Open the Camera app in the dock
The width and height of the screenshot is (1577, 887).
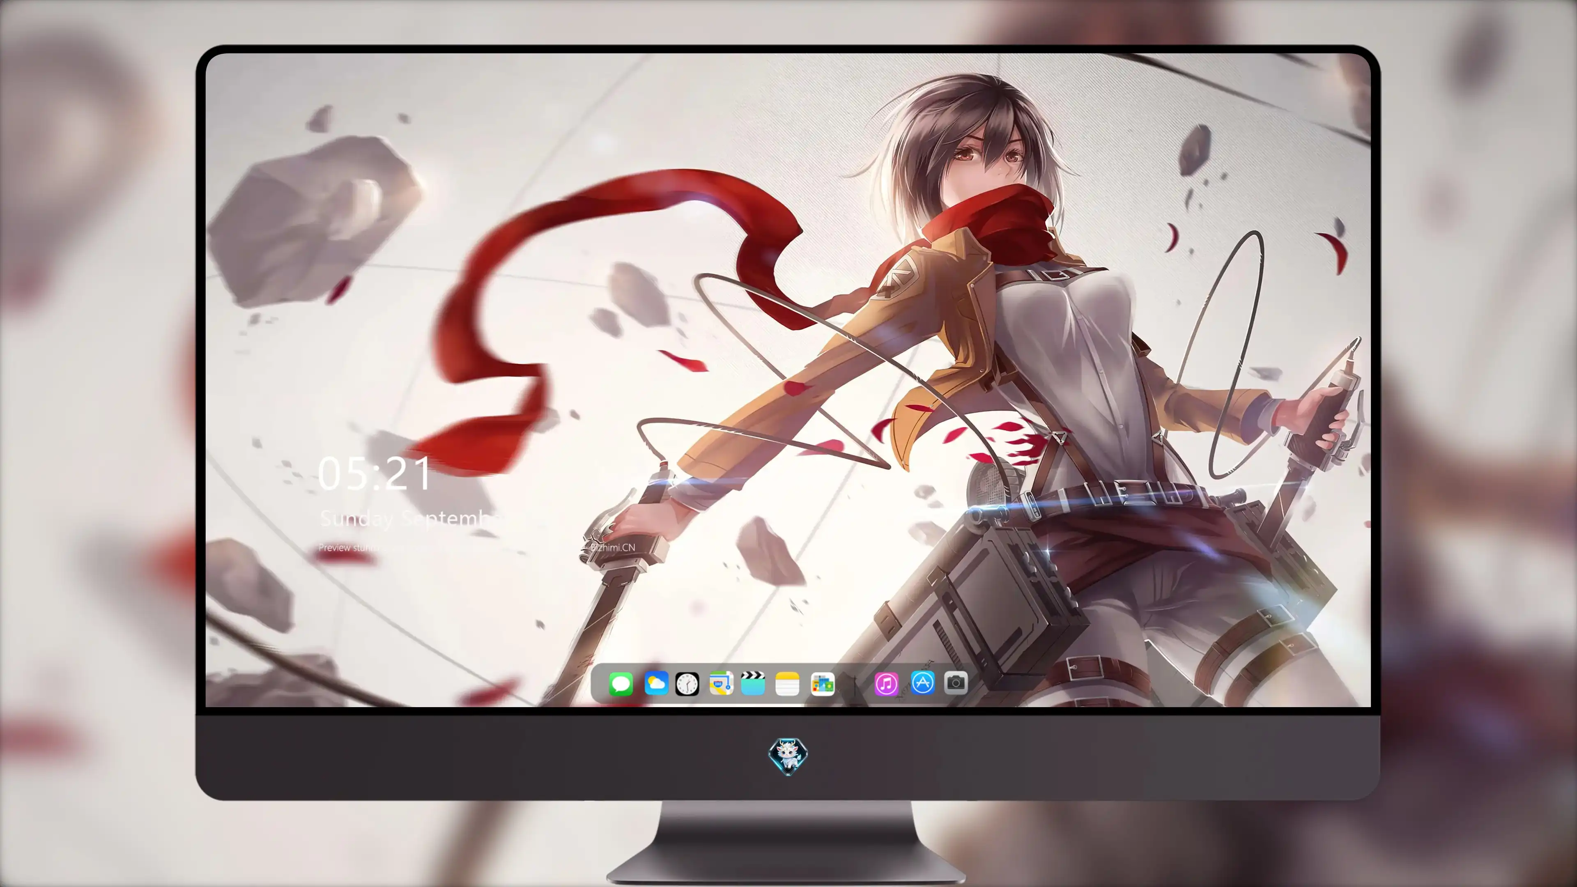pyautogui.click(x=956, y=682)
